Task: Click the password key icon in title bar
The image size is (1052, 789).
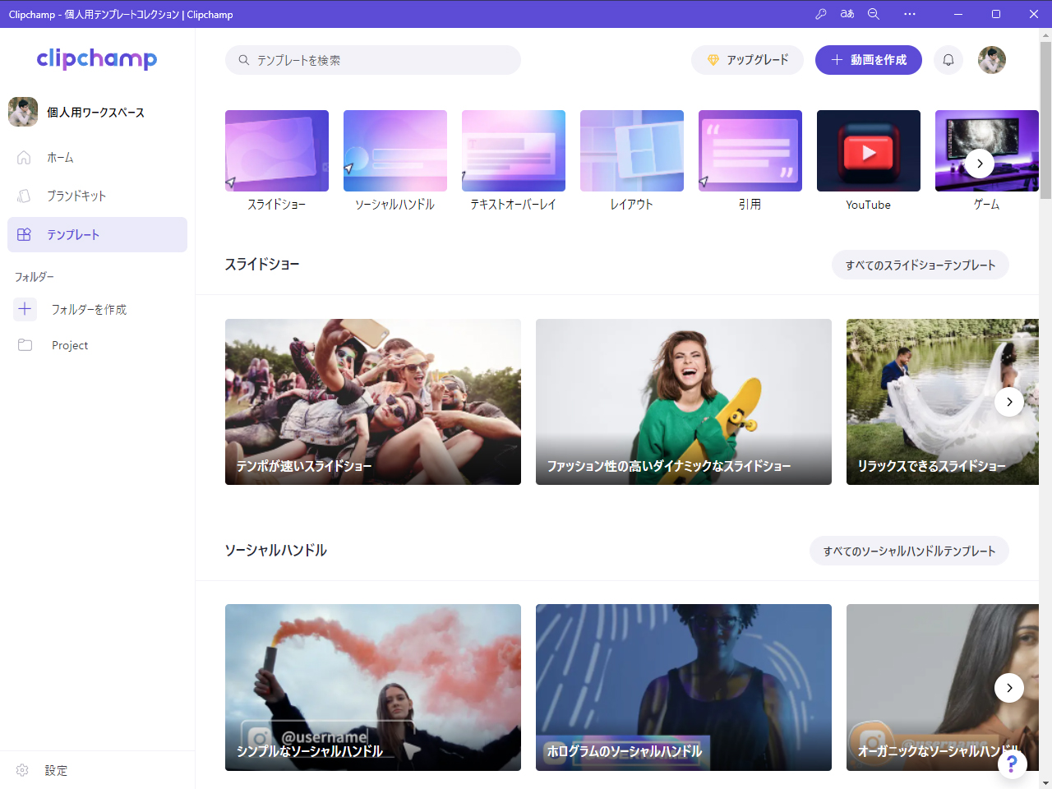Action: tap(821, 14)
